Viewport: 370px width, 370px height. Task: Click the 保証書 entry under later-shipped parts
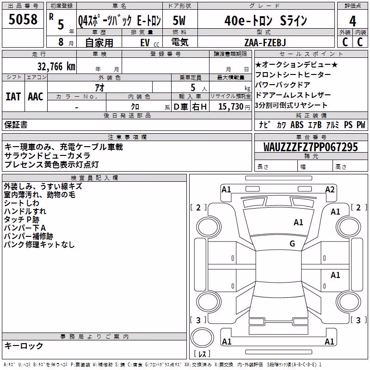(x=16, y=124)
